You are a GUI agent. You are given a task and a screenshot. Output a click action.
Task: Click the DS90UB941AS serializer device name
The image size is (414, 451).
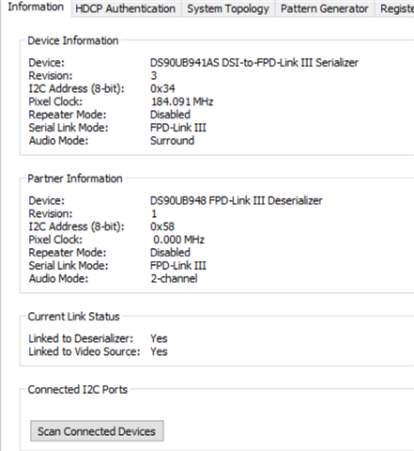(254, 63)
